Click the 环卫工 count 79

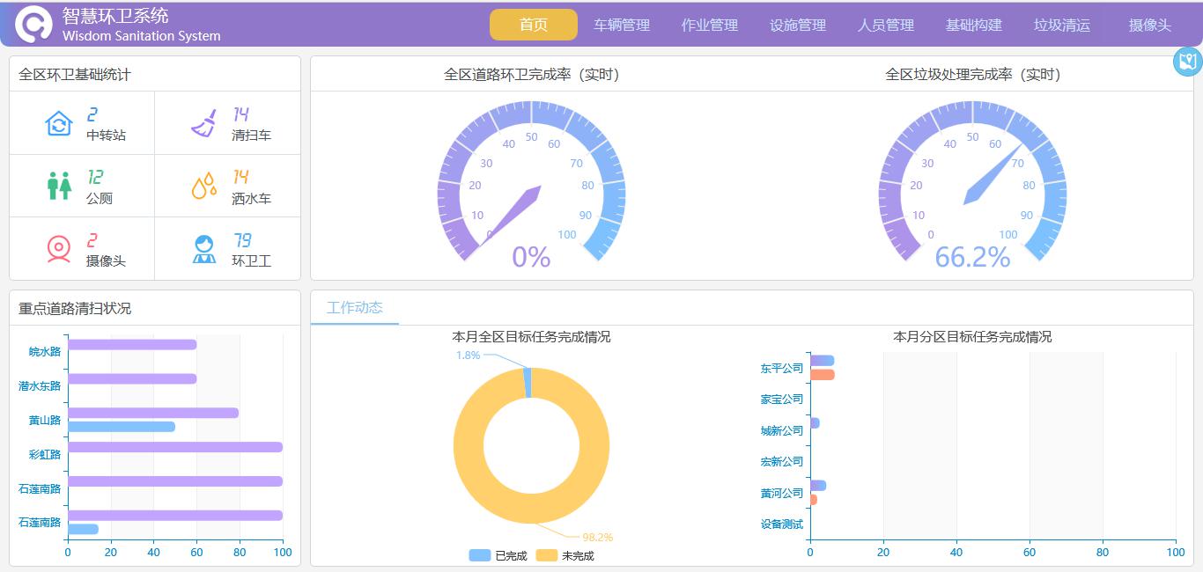[x=242, y=240]
